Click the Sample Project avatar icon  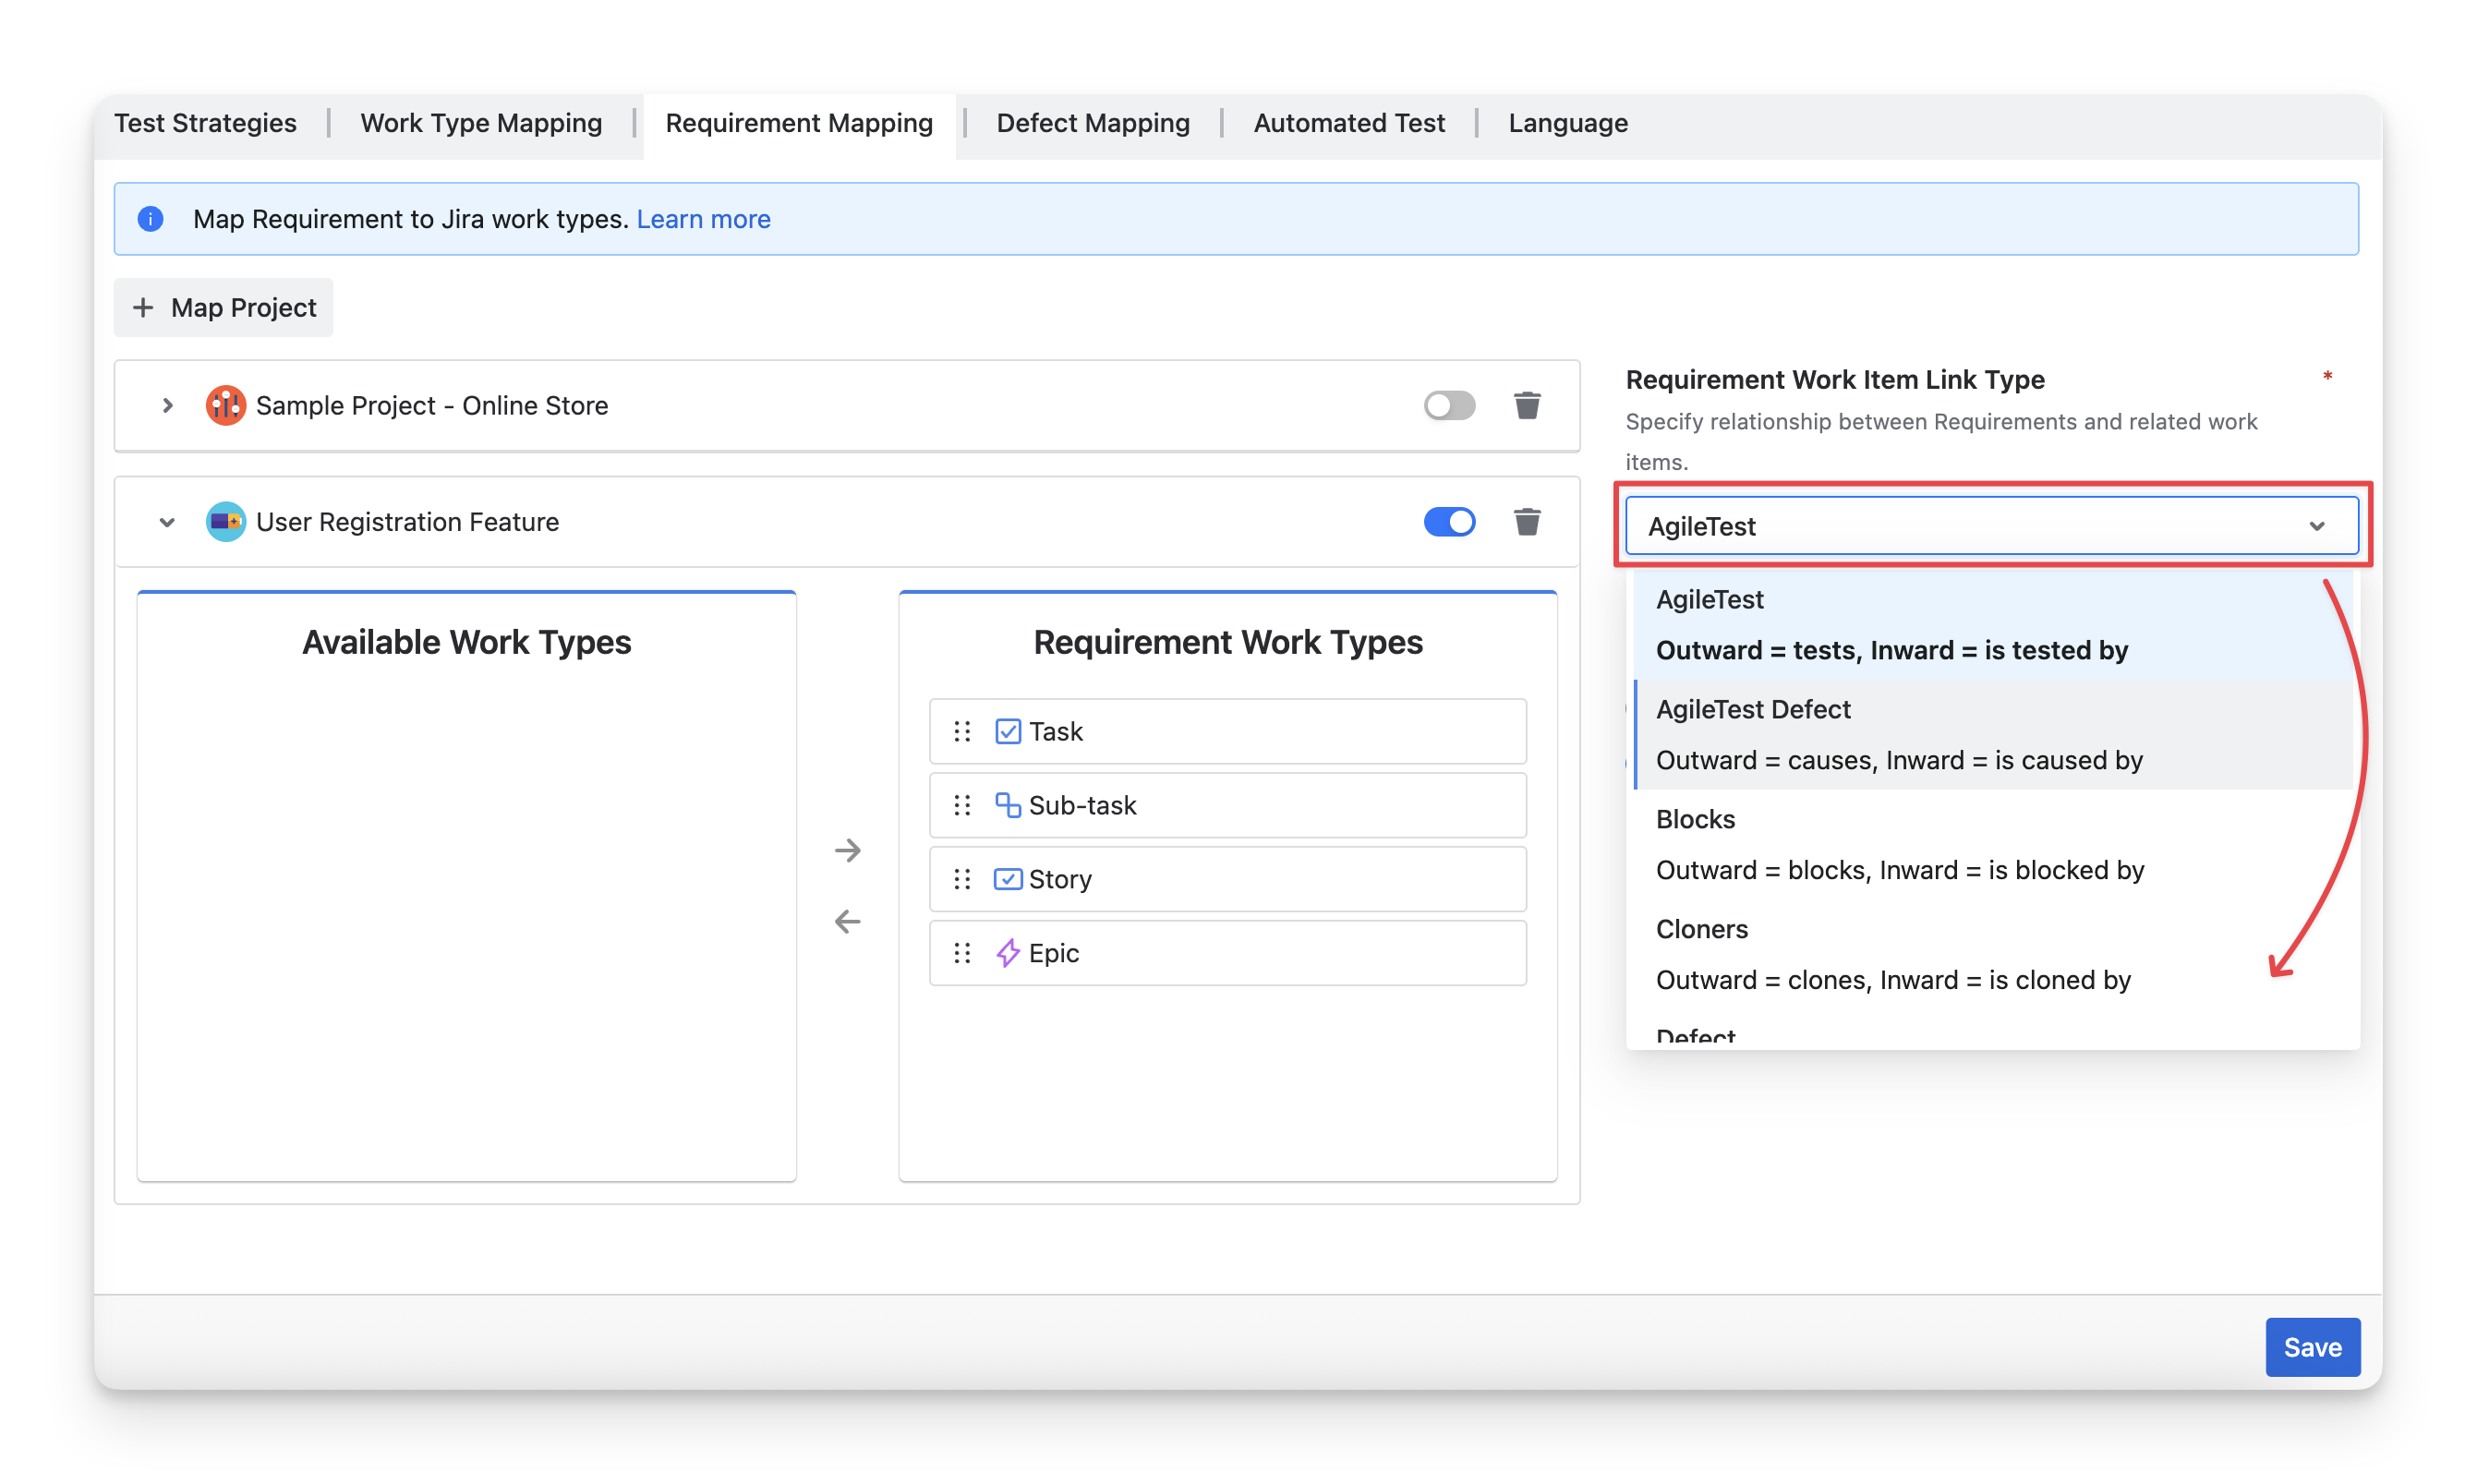click(225, 405)
